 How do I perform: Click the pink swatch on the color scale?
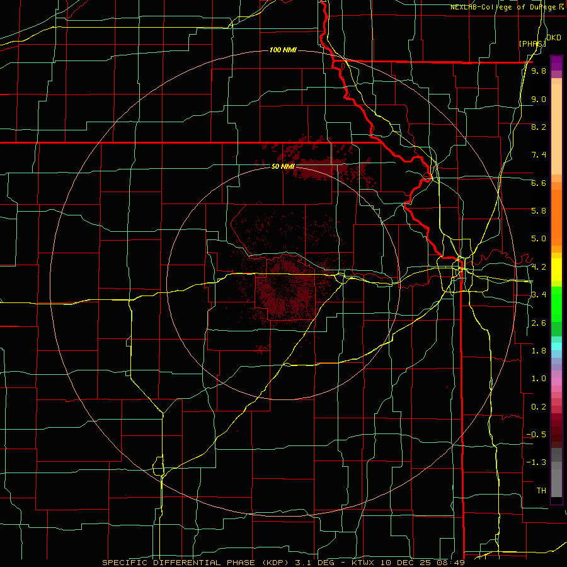tap(556, 382)
